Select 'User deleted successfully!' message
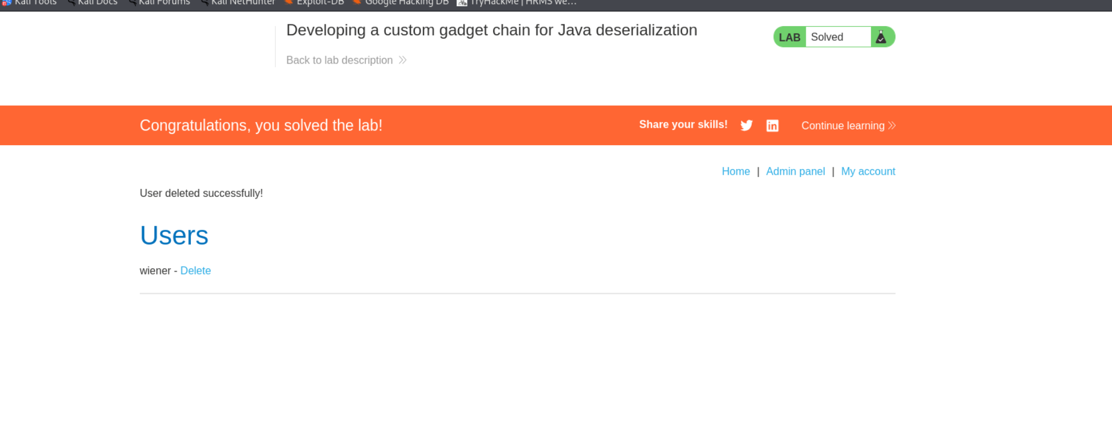1112x434 pixels. coord(201,193)
